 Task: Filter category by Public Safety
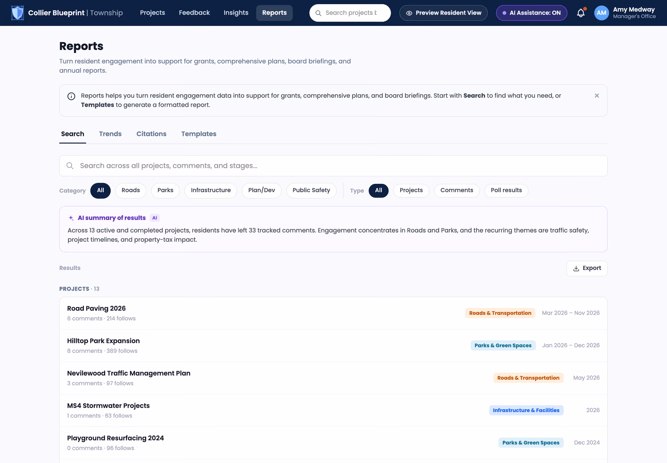311,190
